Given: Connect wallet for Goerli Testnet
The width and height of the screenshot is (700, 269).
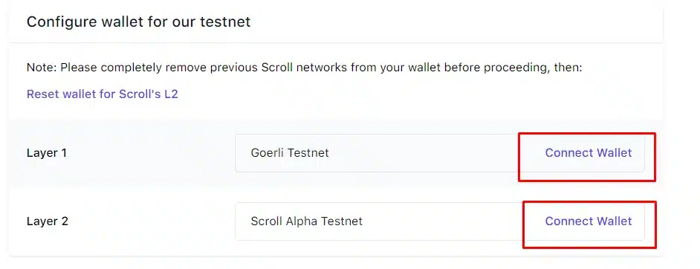Looking at the screenshot, I should pos(589,153).
